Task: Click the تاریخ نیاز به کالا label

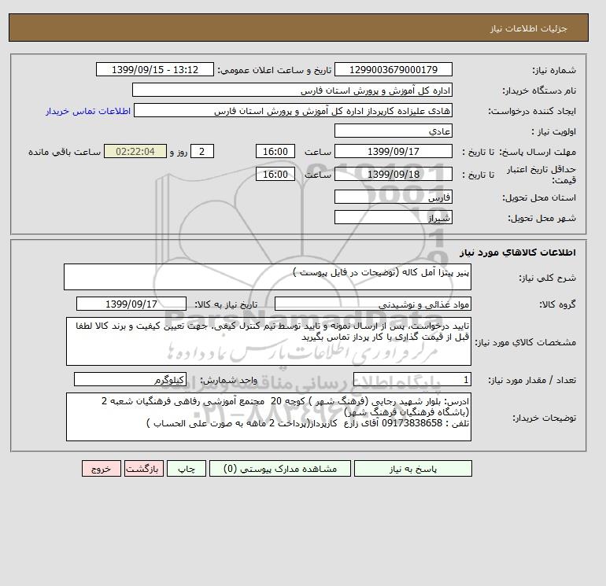Action: [x=226, y=304]
